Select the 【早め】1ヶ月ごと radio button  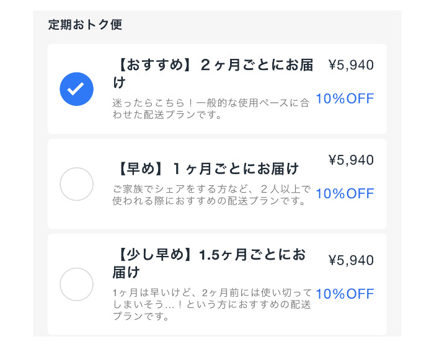pyautogui.click(x=76, y=184)
